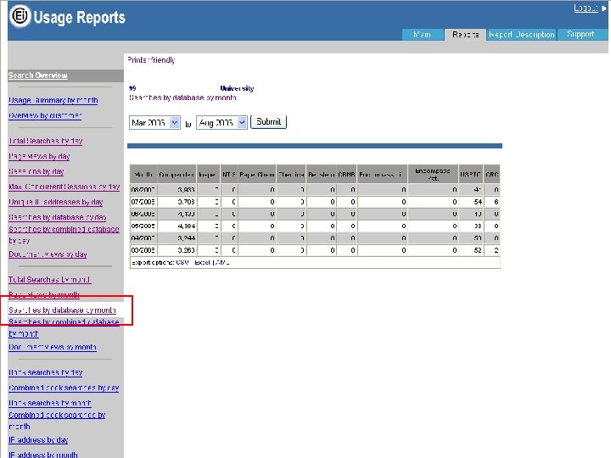Click the arrow icon beside Logout
This screenshot has height=458, width=611.
point(604,8)
